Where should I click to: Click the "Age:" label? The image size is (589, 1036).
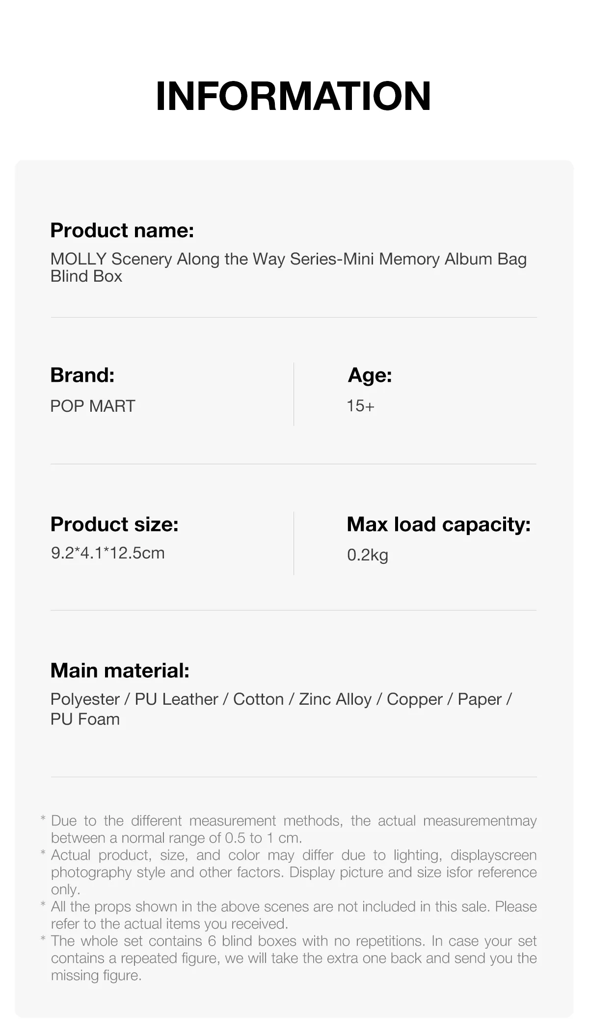[370, 375]
